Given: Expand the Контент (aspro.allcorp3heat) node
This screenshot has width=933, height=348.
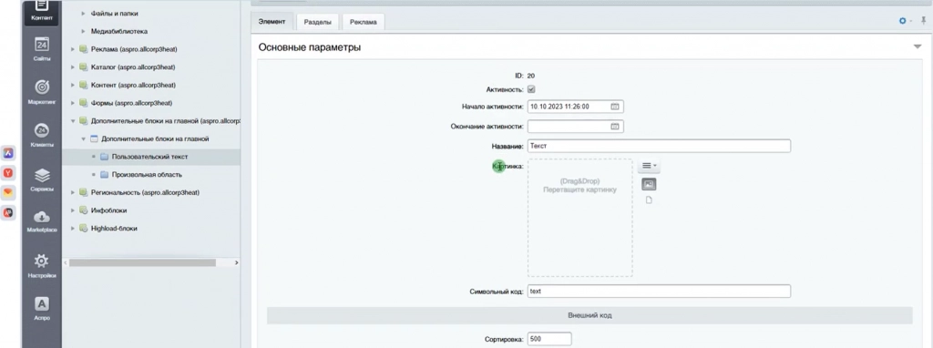Looking at the screenshot, I should 73,85.
